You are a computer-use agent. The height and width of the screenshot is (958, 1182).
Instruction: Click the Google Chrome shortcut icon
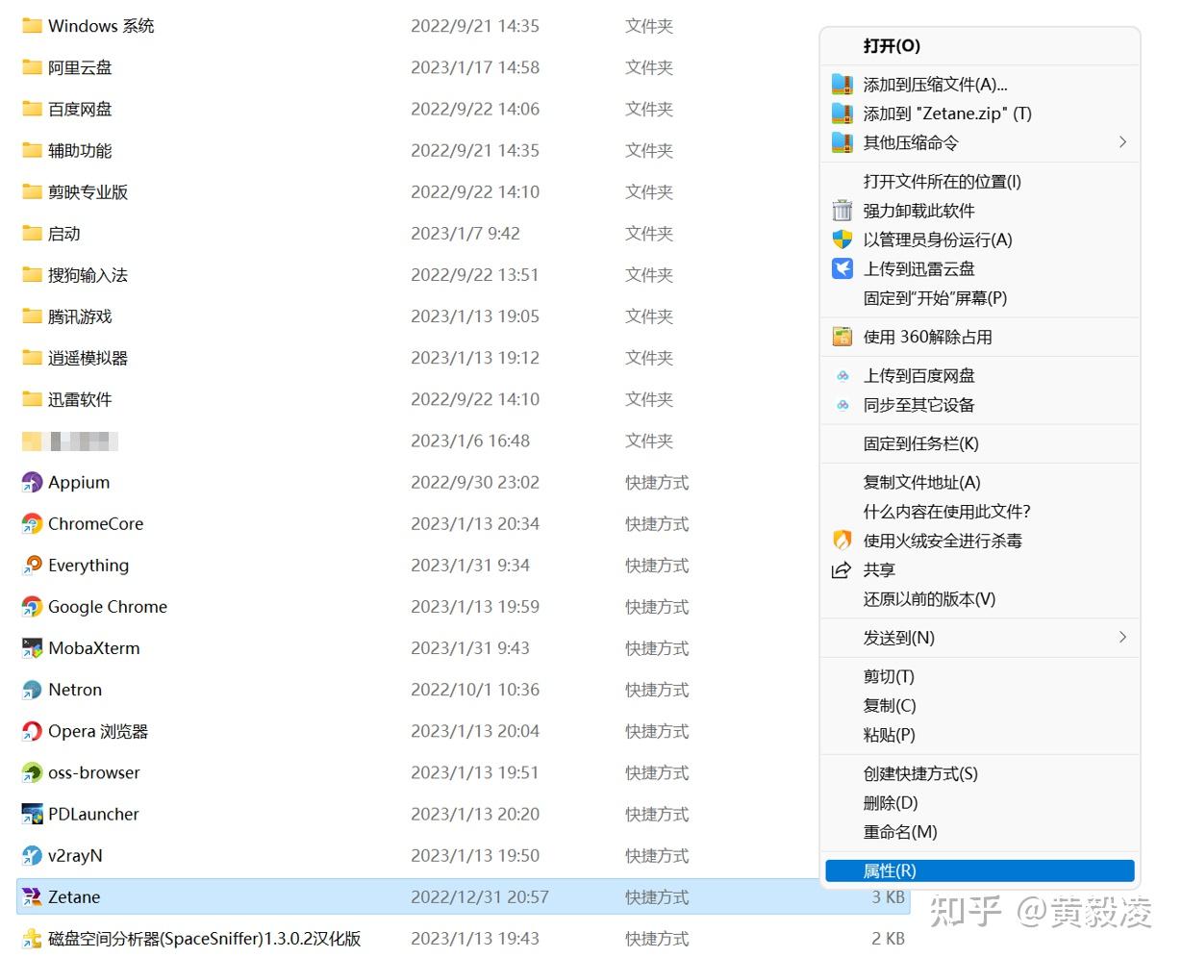[x=32, y=607]
